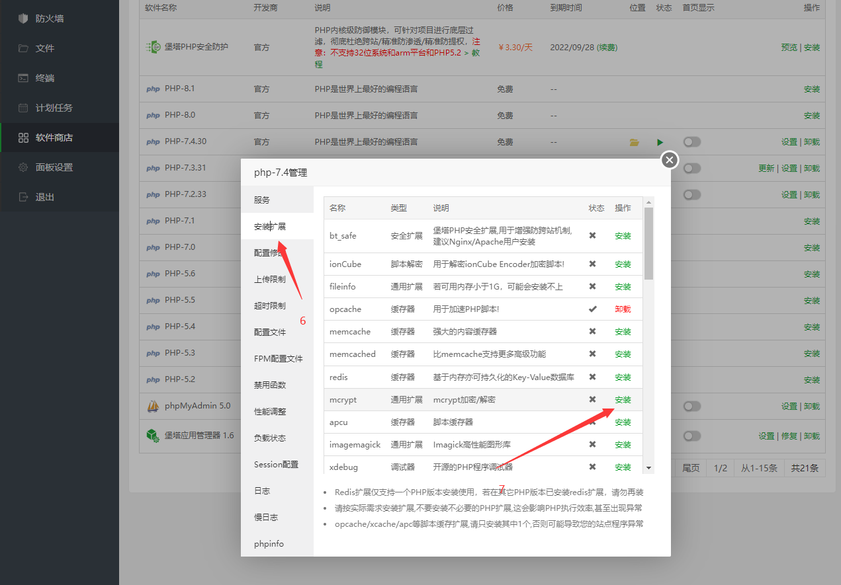Install PHP-8.1 from the software list
Screen dimensions: 841x585
812,89
